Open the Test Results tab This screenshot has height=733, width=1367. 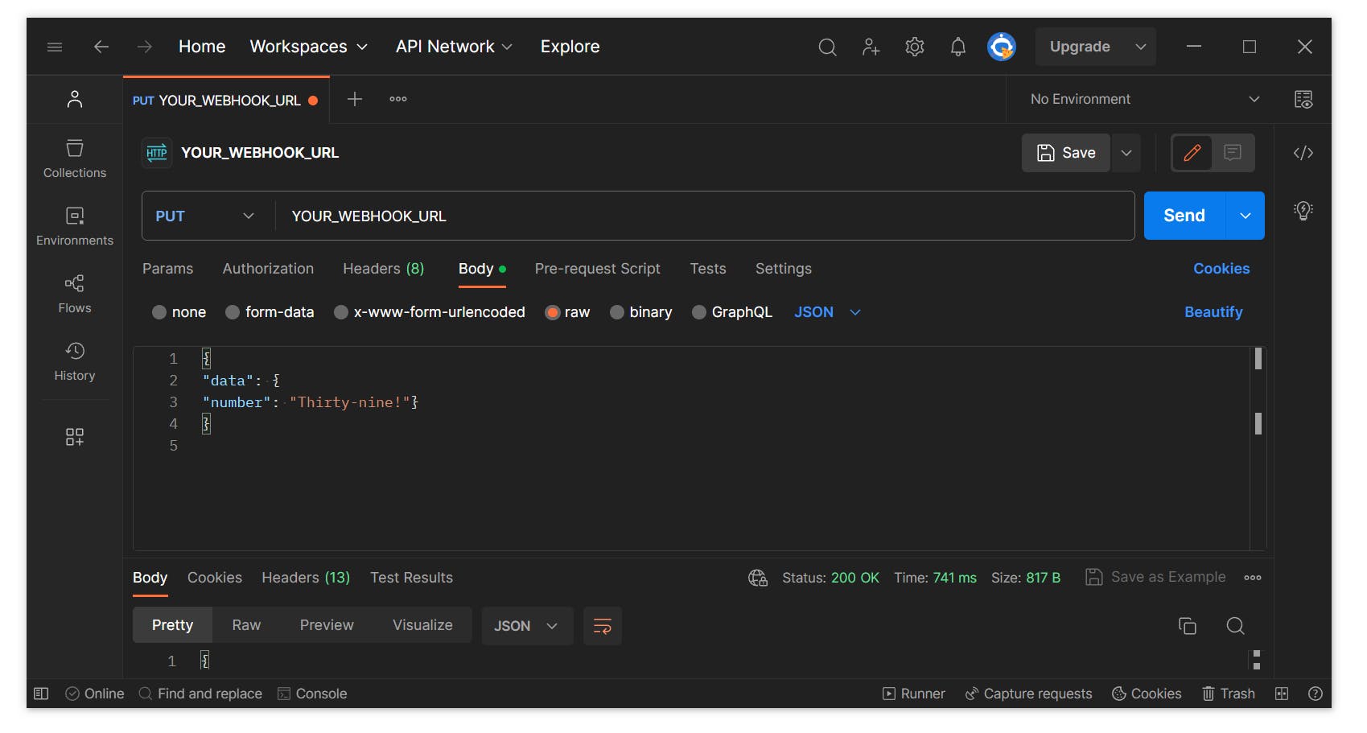click(x=411, y=578)
